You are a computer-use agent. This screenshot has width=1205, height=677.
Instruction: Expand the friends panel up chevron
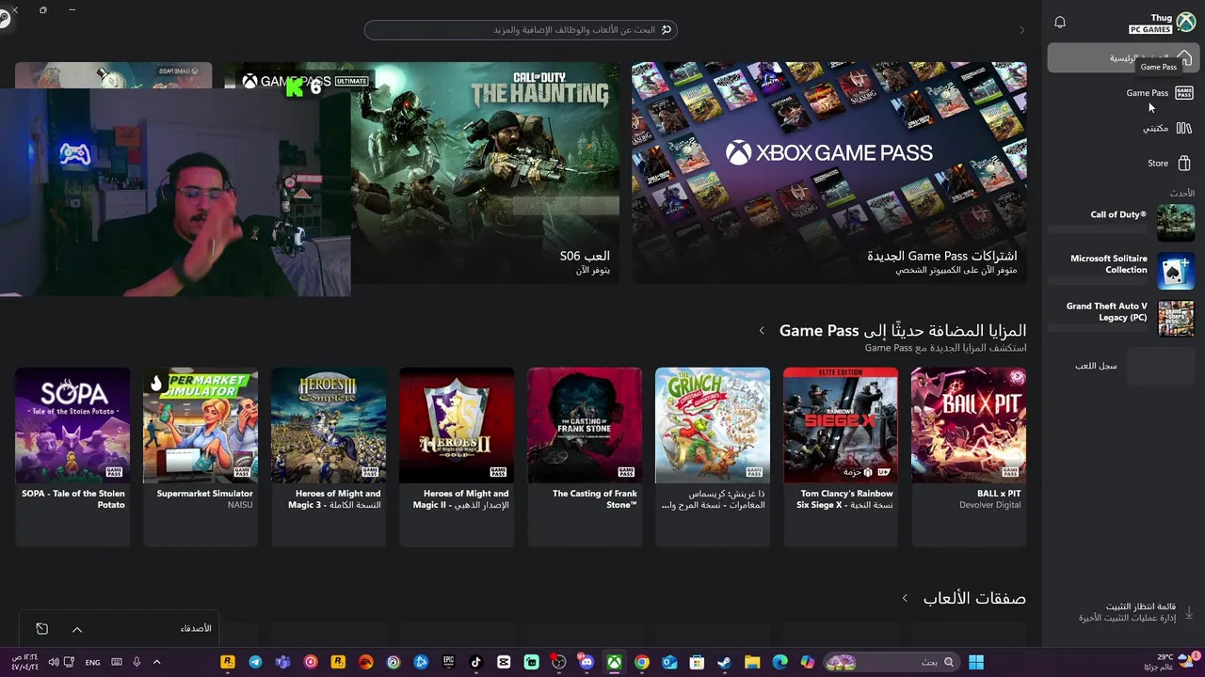coord(77,629)
